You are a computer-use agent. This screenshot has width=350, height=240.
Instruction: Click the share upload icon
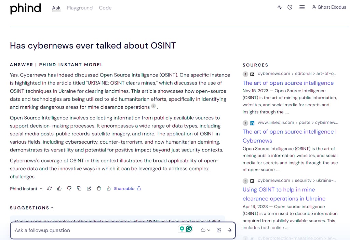coord(108,188)
